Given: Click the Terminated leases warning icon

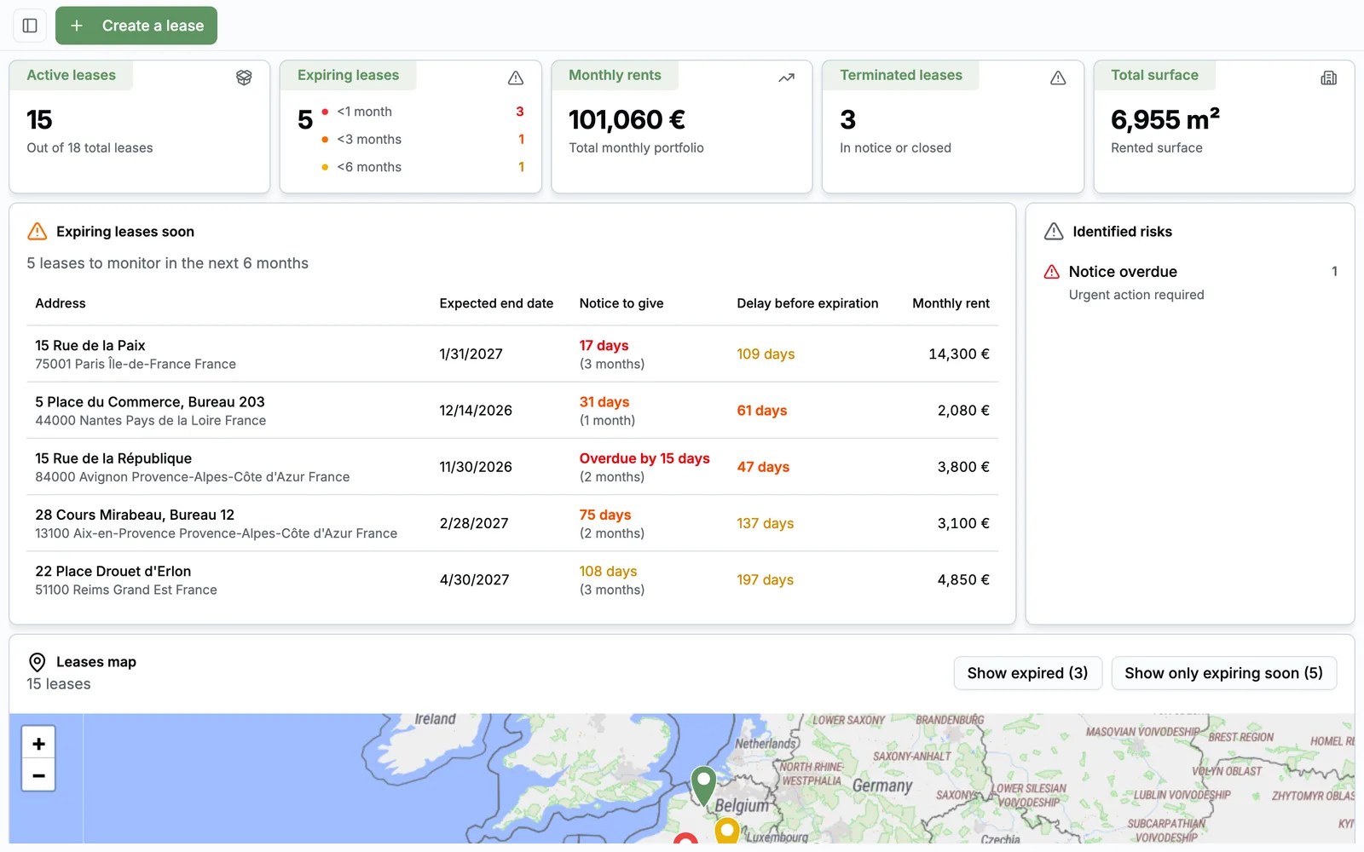Looking at the screenshot, I should tap(1058, 78).
